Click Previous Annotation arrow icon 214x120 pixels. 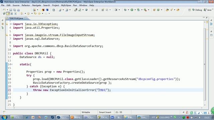28,14
